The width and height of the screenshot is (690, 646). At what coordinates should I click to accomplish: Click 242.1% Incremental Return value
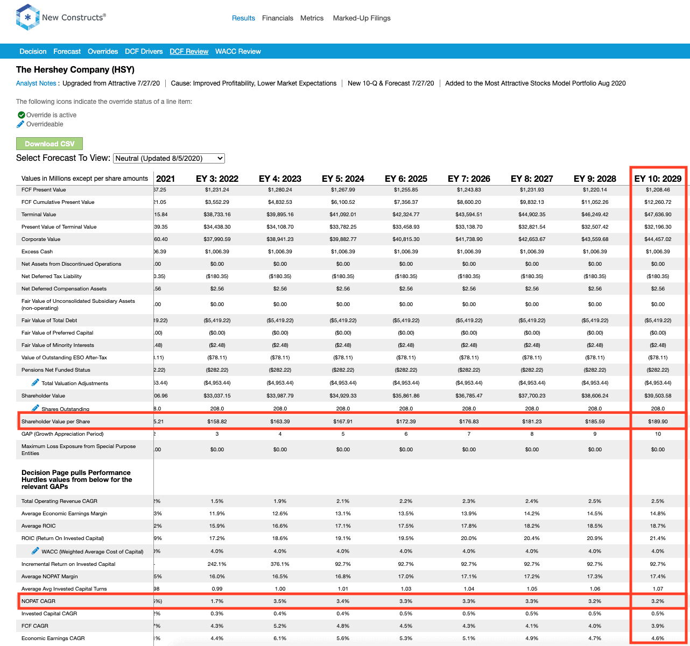pos(217,564)
